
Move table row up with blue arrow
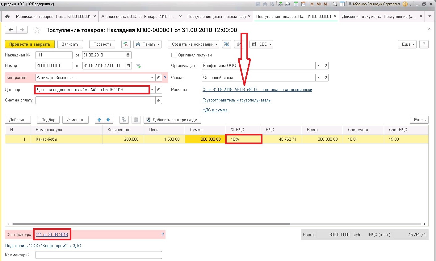tap(99, 120)
